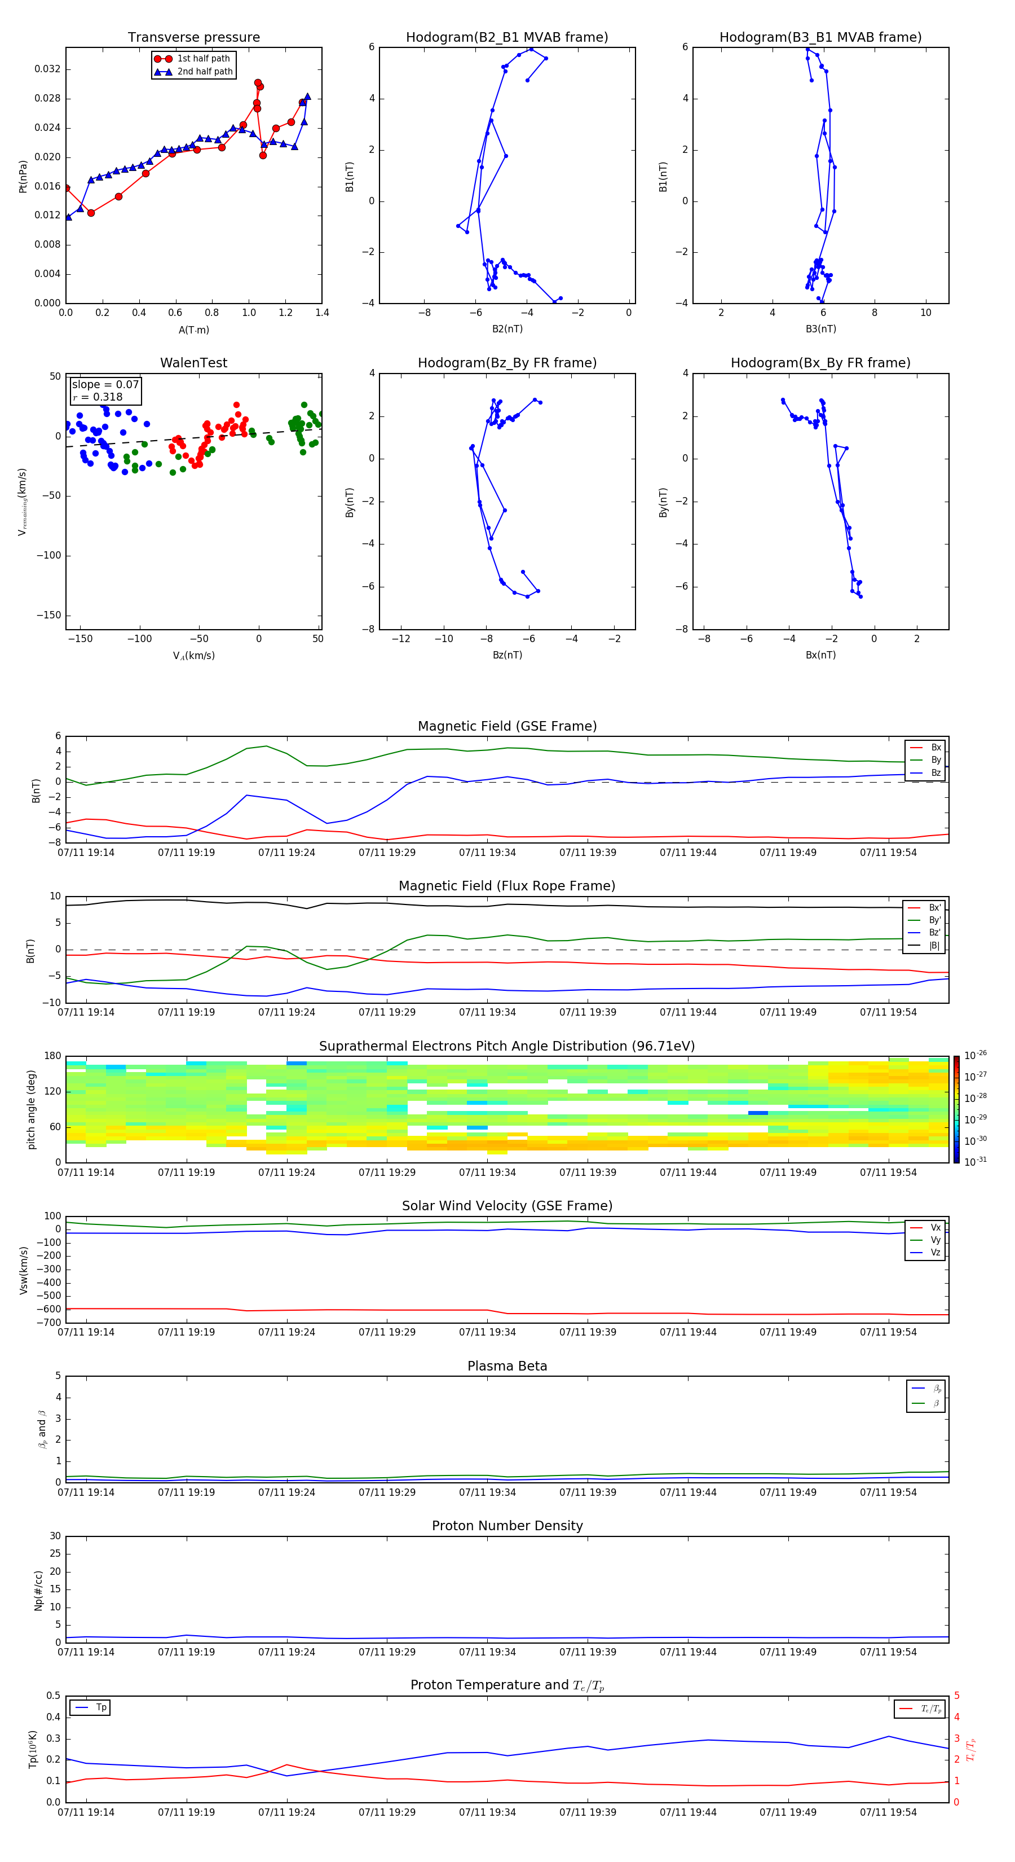Select 'Vy' in the solar wind legend

[925, 1240]
